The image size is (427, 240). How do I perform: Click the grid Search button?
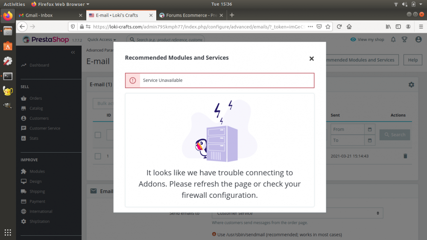(395, 135)
